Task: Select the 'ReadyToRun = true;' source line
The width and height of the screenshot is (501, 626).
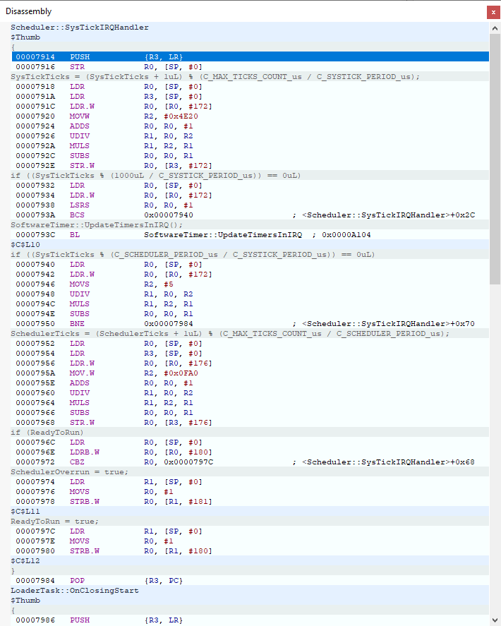Action: (x=250, y=522)
